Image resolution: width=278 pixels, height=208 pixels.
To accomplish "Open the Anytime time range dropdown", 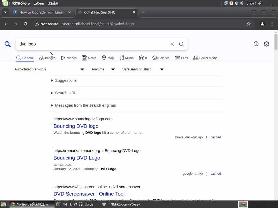I will 103,69.
